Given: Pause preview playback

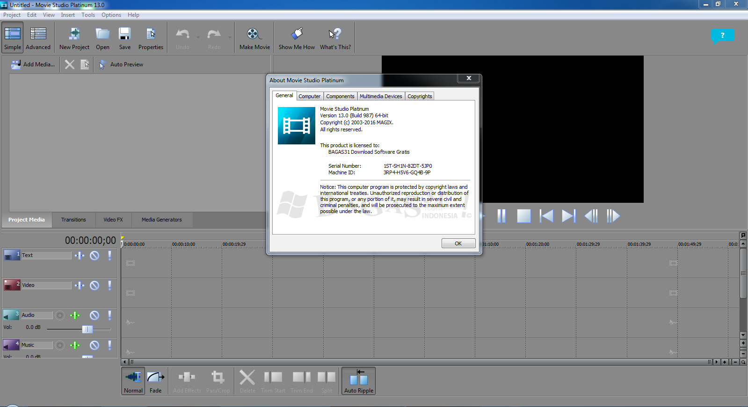Looking at the screenshot, I should [501, 216].
